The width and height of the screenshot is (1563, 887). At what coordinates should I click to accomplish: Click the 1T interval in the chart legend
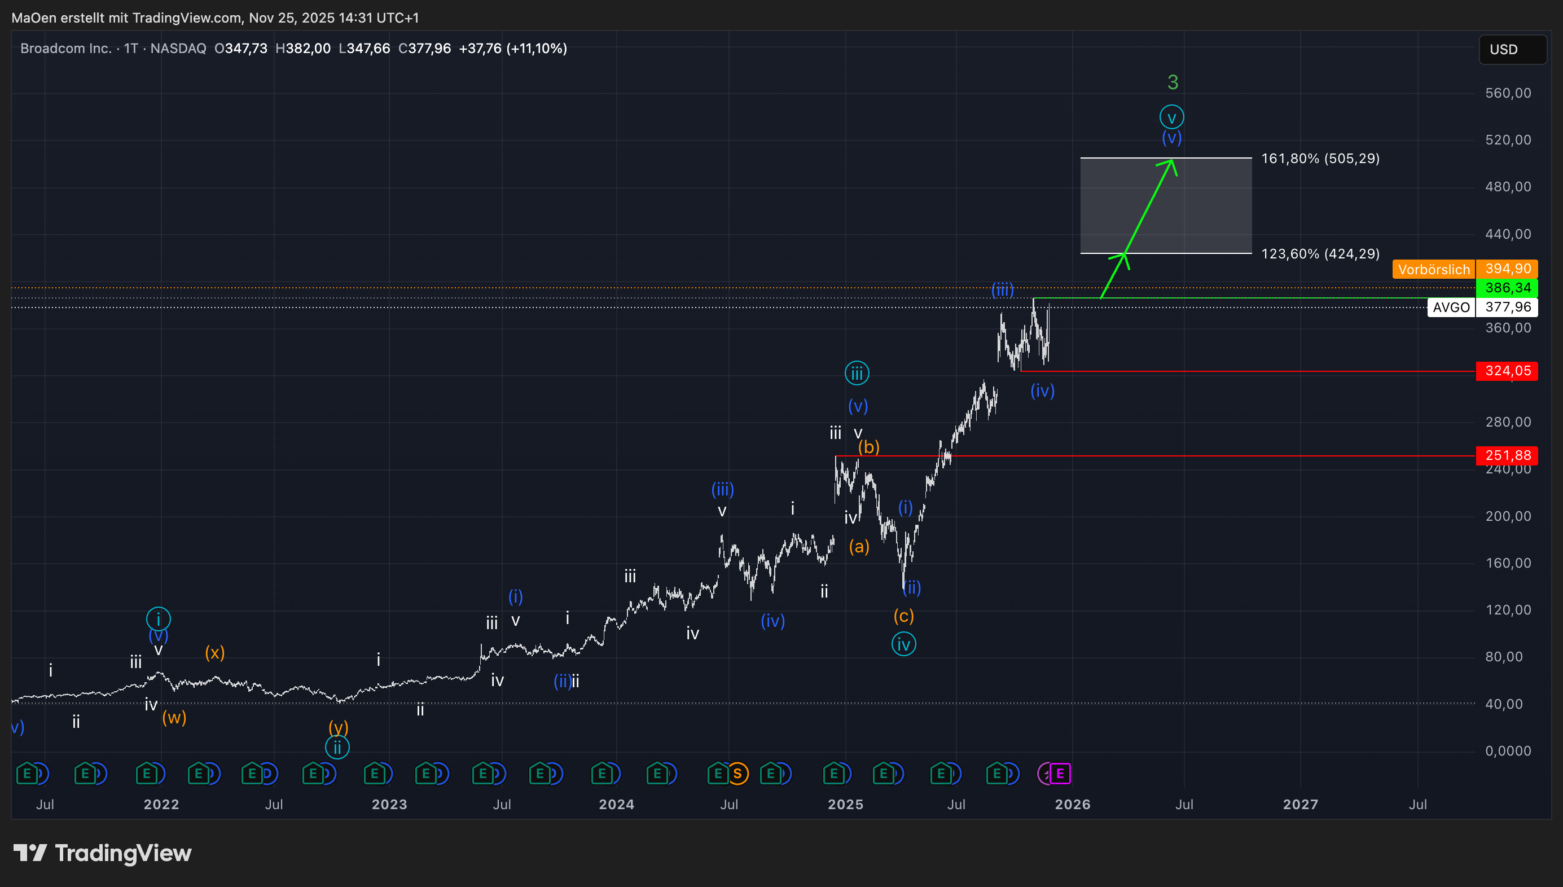[x=130, y=49]
